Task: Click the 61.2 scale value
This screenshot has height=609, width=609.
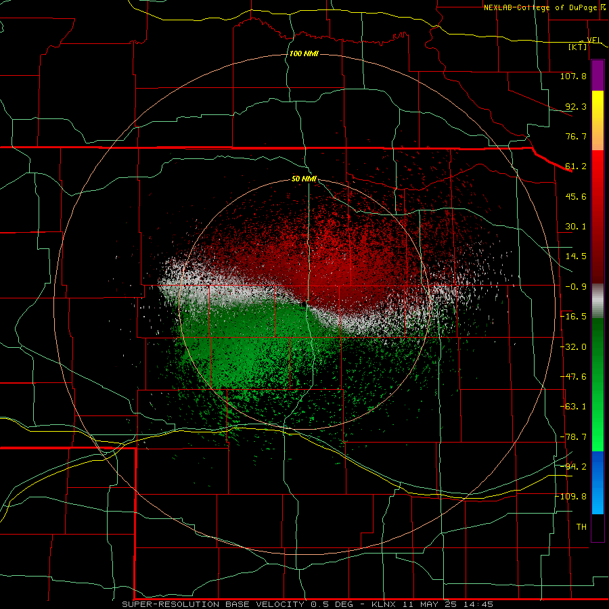Action: (x=576, y=166)
